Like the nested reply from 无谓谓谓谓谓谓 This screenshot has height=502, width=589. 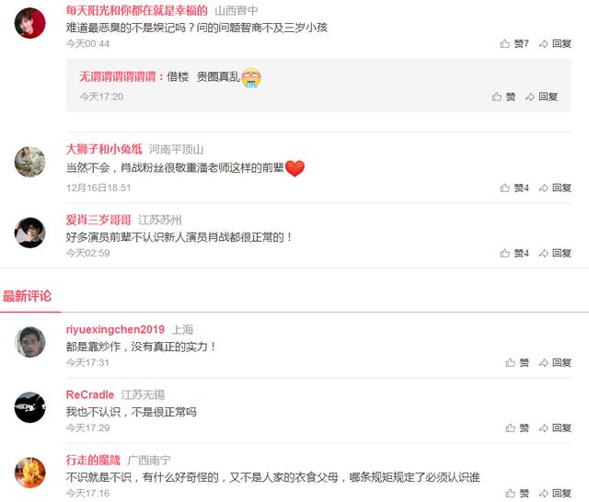pos(503,97)
